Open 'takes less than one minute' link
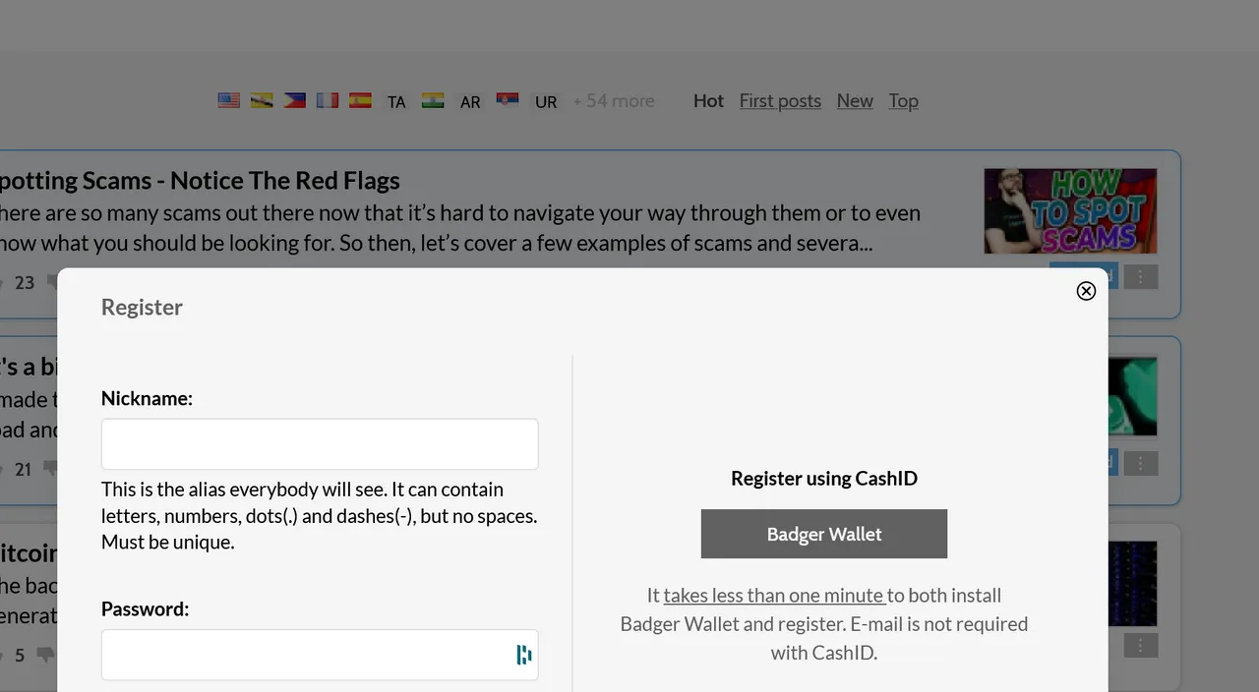This screenshot has height=692, width=1259. pos(774,595)
